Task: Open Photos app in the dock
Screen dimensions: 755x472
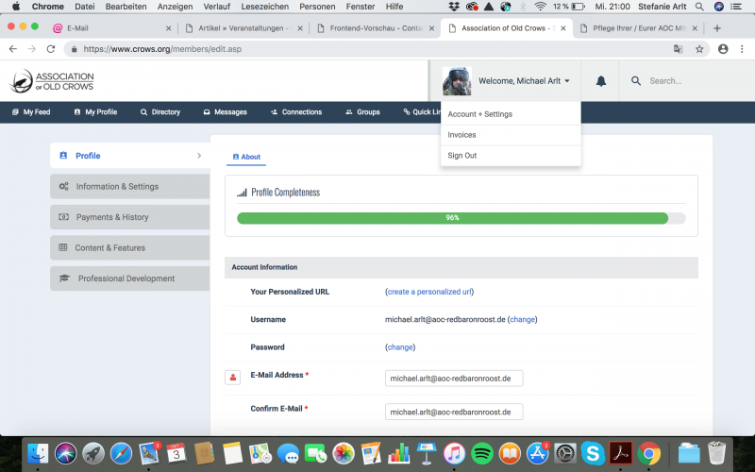Action: click(x=344, y=453)
